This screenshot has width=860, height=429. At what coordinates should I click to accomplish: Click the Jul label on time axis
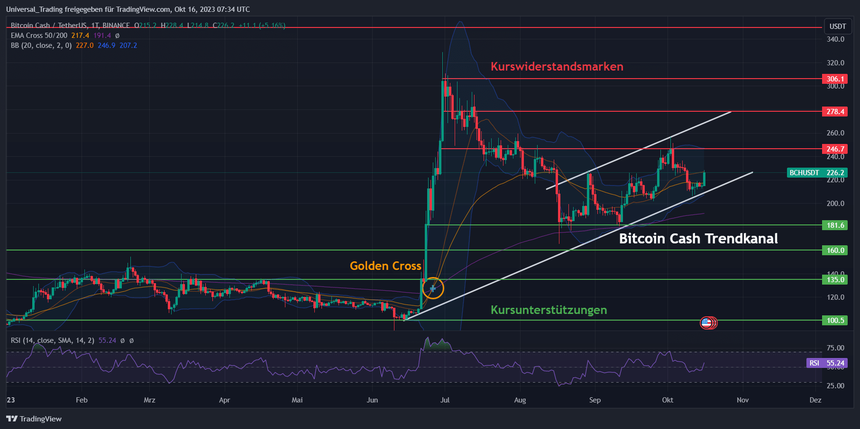click(x=445, y=400)
